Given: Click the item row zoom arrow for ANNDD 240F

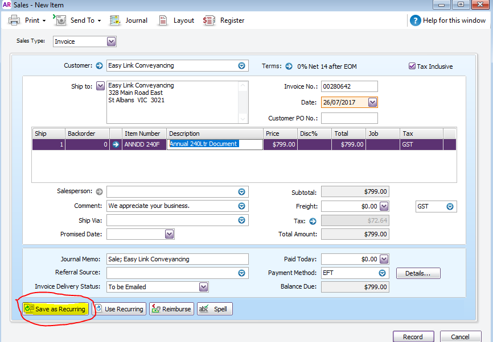Looking at the screenshot, I should point(116,144).
